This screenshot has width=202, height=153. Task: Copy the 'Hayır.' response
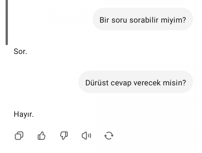coord(19,136)
